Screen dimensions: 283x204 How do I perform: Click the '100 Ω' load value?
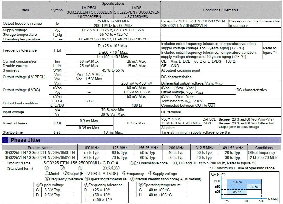pyautogui.click(x=137, y=105)
